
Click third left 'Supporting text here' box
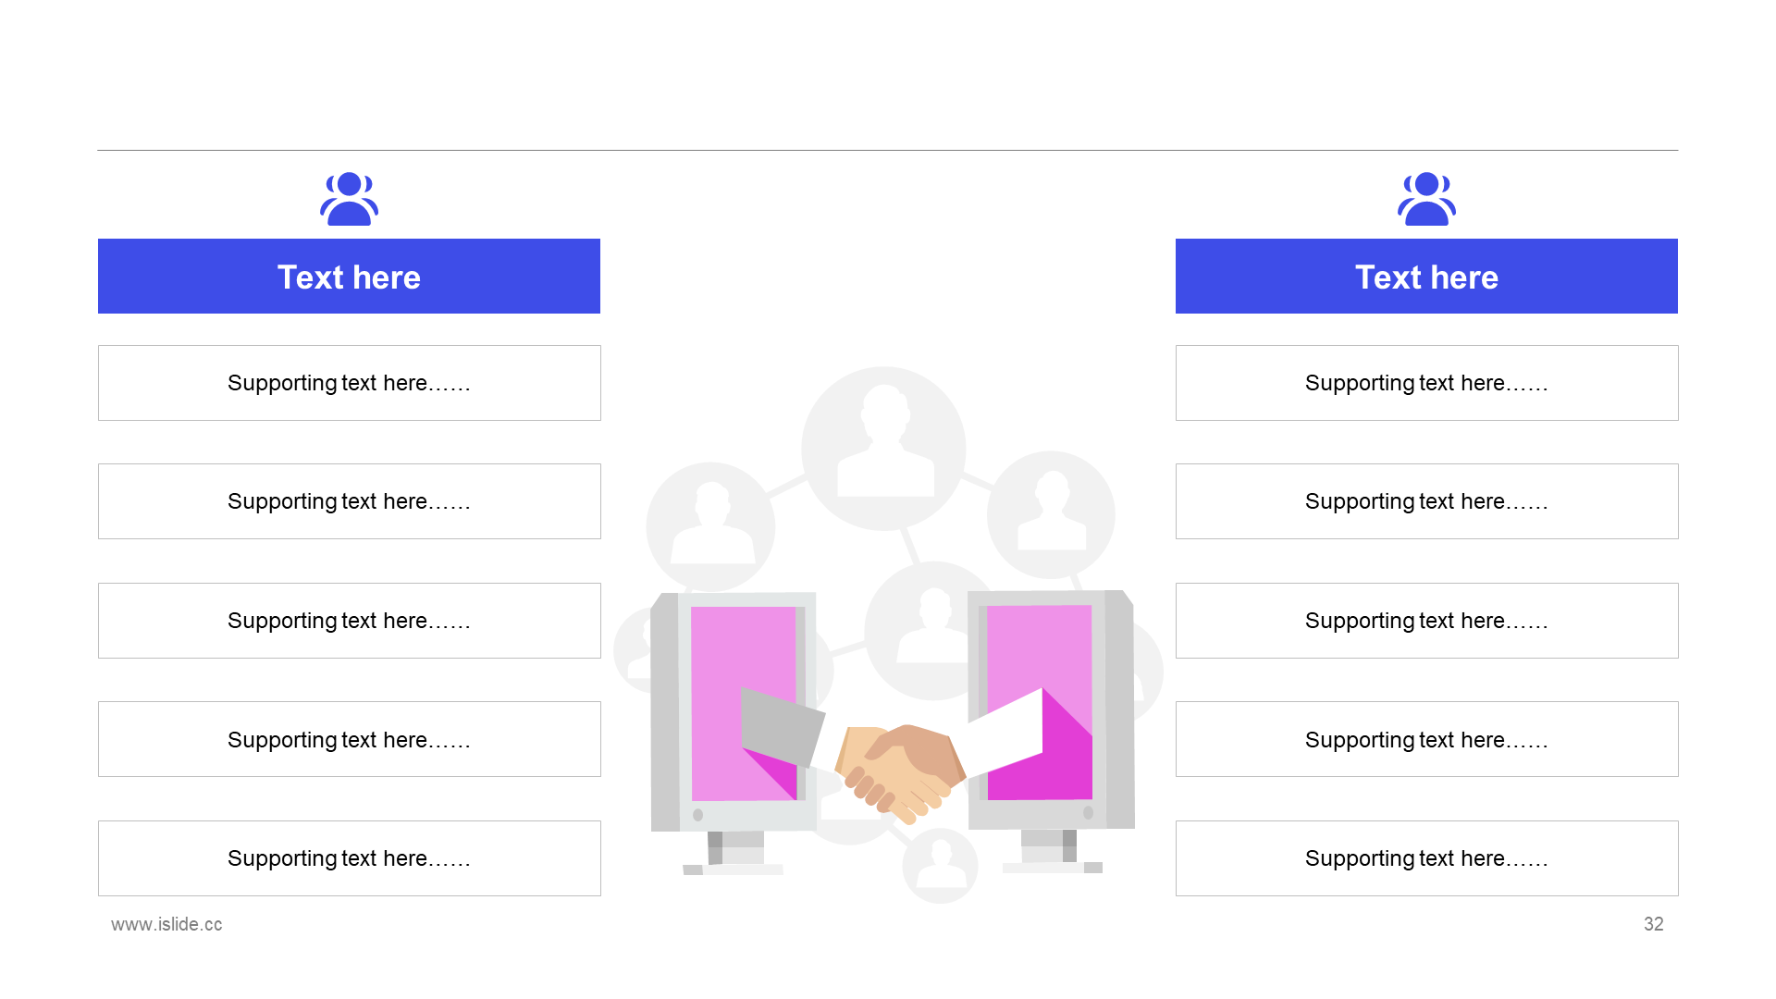(350, 621)
